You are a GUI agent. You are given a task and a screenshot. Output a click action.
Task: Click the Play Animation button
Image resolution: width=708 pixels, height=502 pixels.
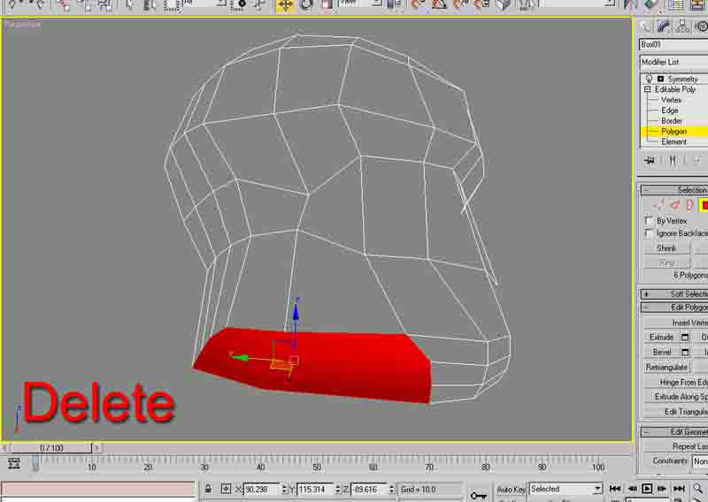point(647,489)
